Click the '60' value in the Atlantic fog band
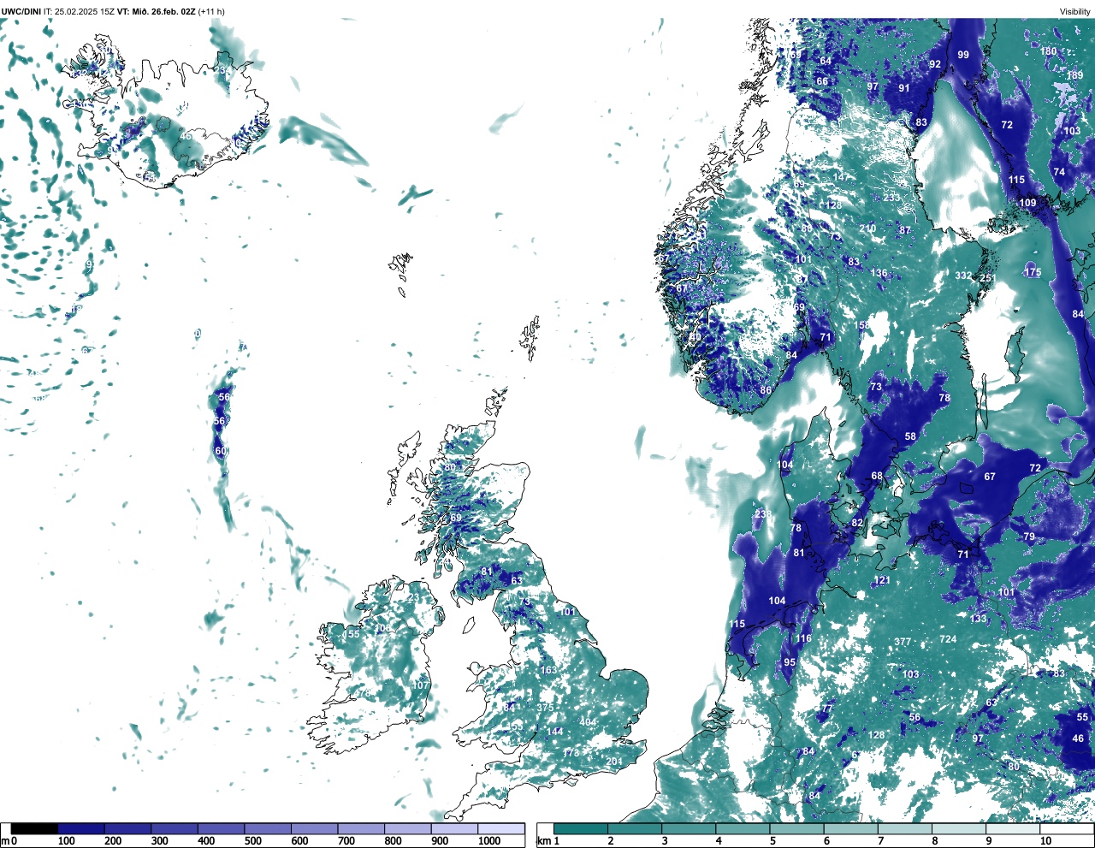 [x=220, y=451]
